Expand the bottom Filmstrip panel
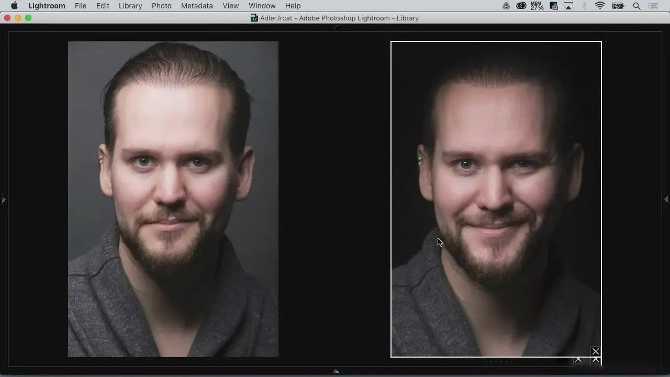Image resolution: width=670 pixels, height=377 pixels. (x=335, y=371)
